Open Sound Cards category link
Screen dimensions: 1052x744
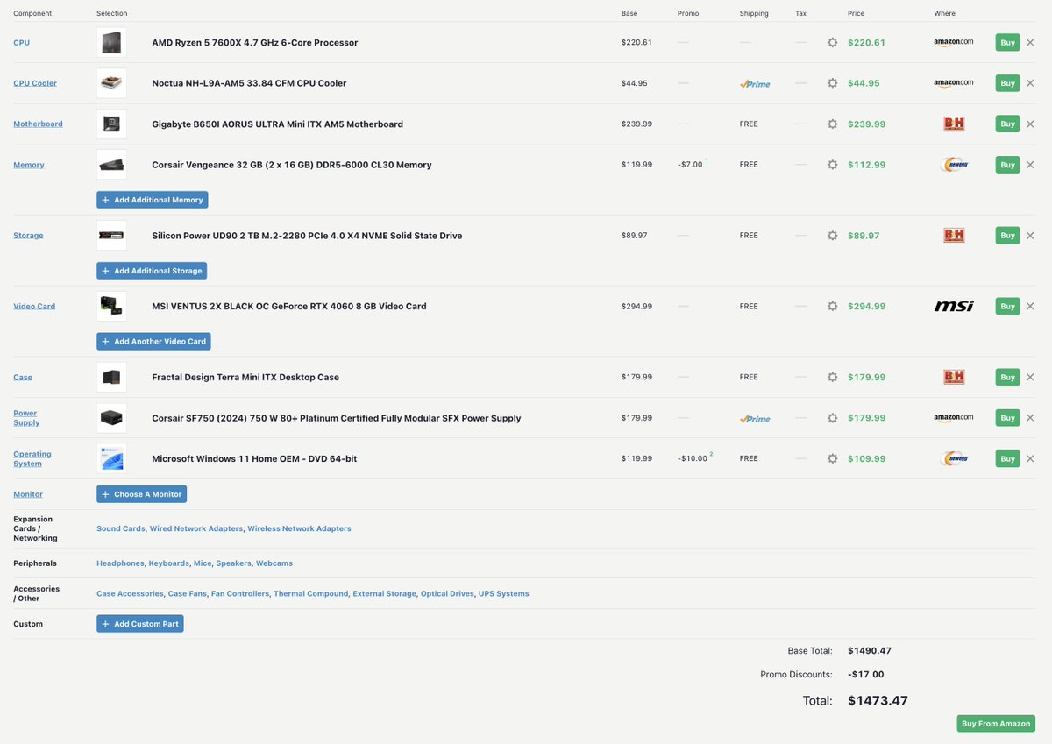pos(121,528)
